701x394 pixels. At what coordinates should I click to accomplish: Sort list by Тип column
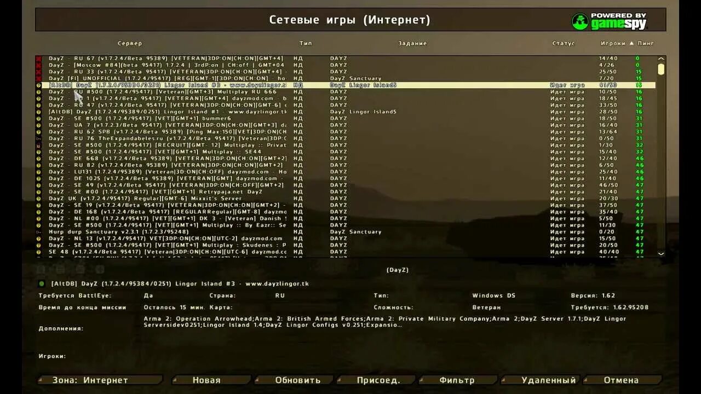pos(306,43)
